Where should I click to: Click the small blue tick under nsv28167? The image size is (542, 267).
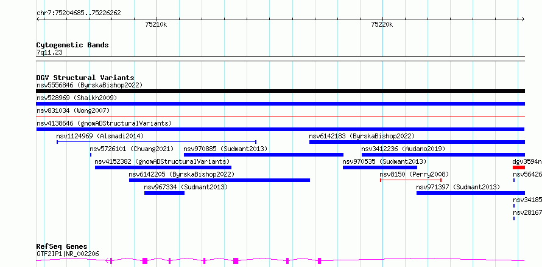coord(514,218)
